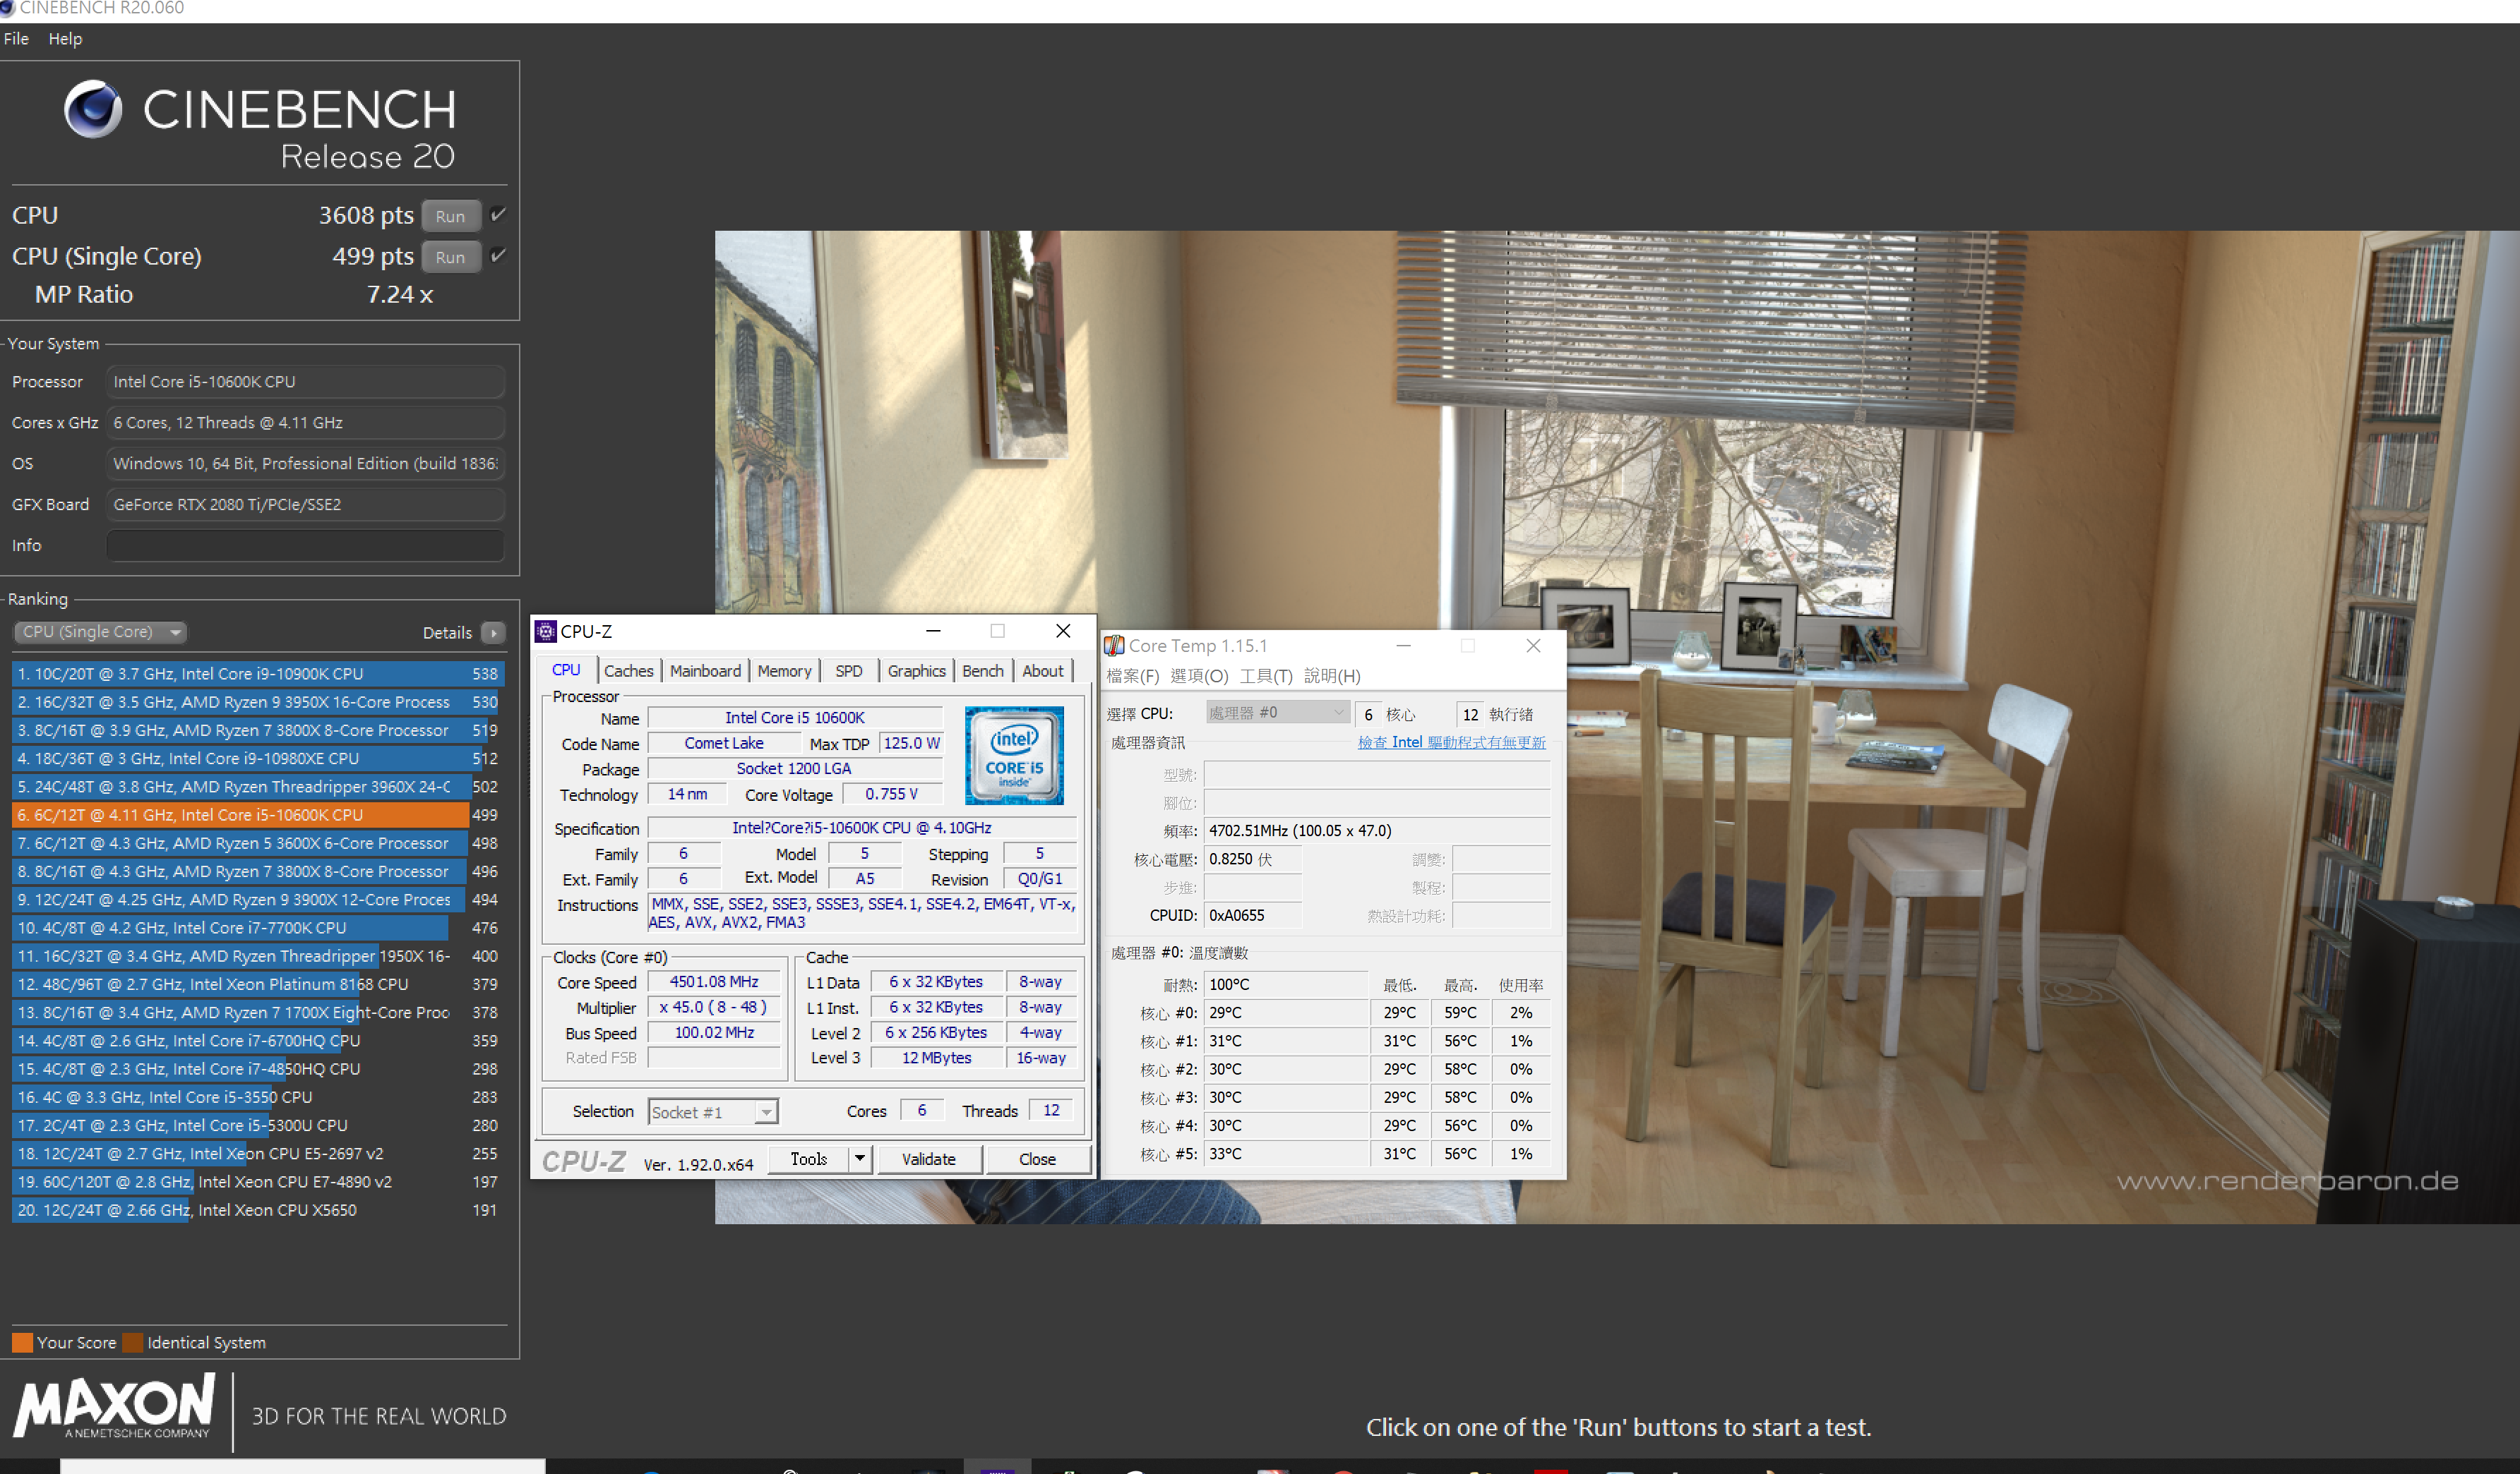Click the Cinebench logo sphere icon
2520x1474 pixels.
coord(93,109)
